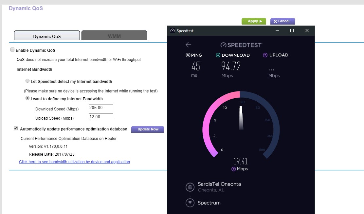This screenshot has height=214, width=364.
Task: Click the SPEEDTEST logo header
Action: (241, 45)
